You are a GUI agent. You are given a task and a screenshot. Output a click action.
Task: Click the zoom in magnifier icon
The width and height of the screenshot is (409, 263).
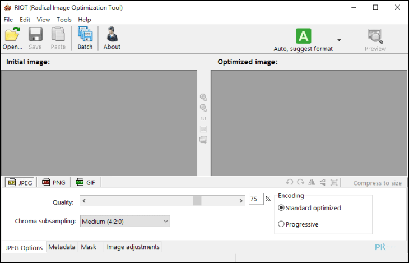click(203, 97)
